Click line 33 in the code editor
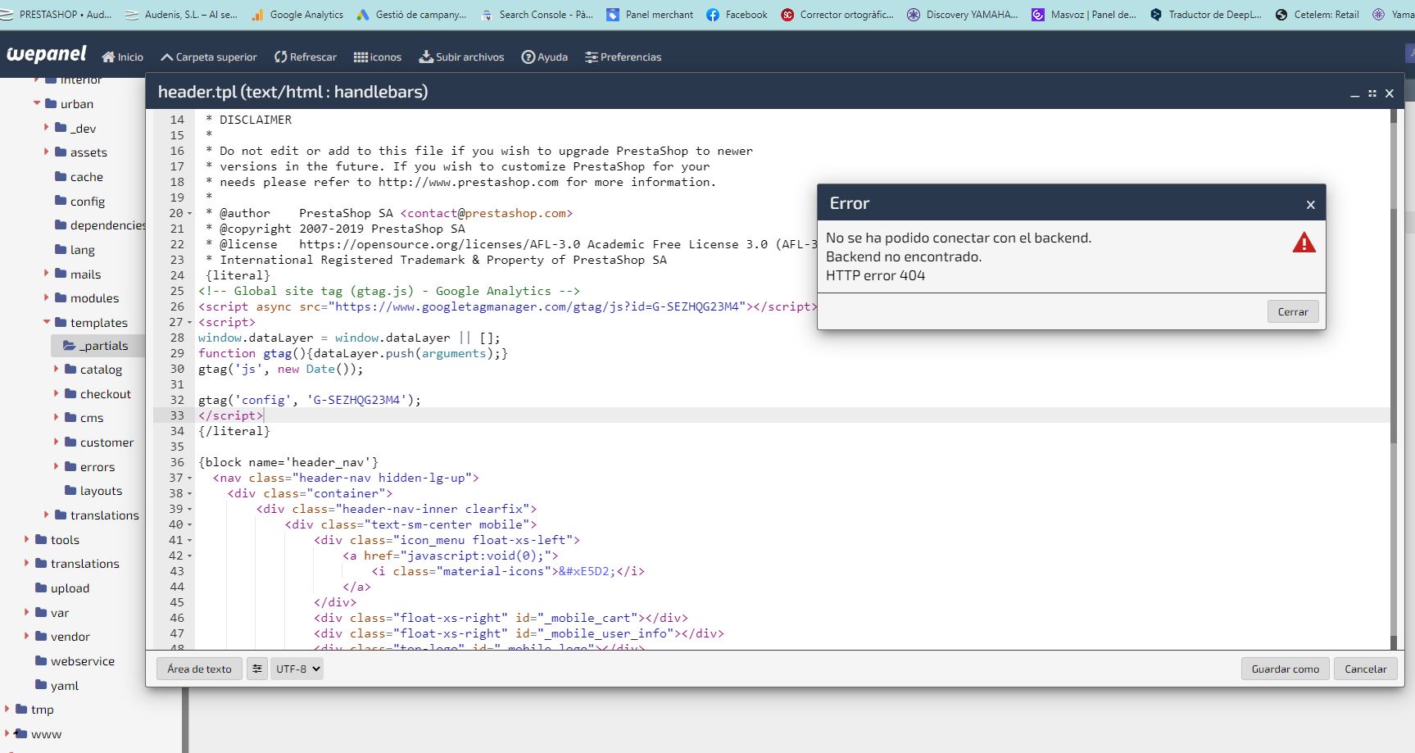 772,415
